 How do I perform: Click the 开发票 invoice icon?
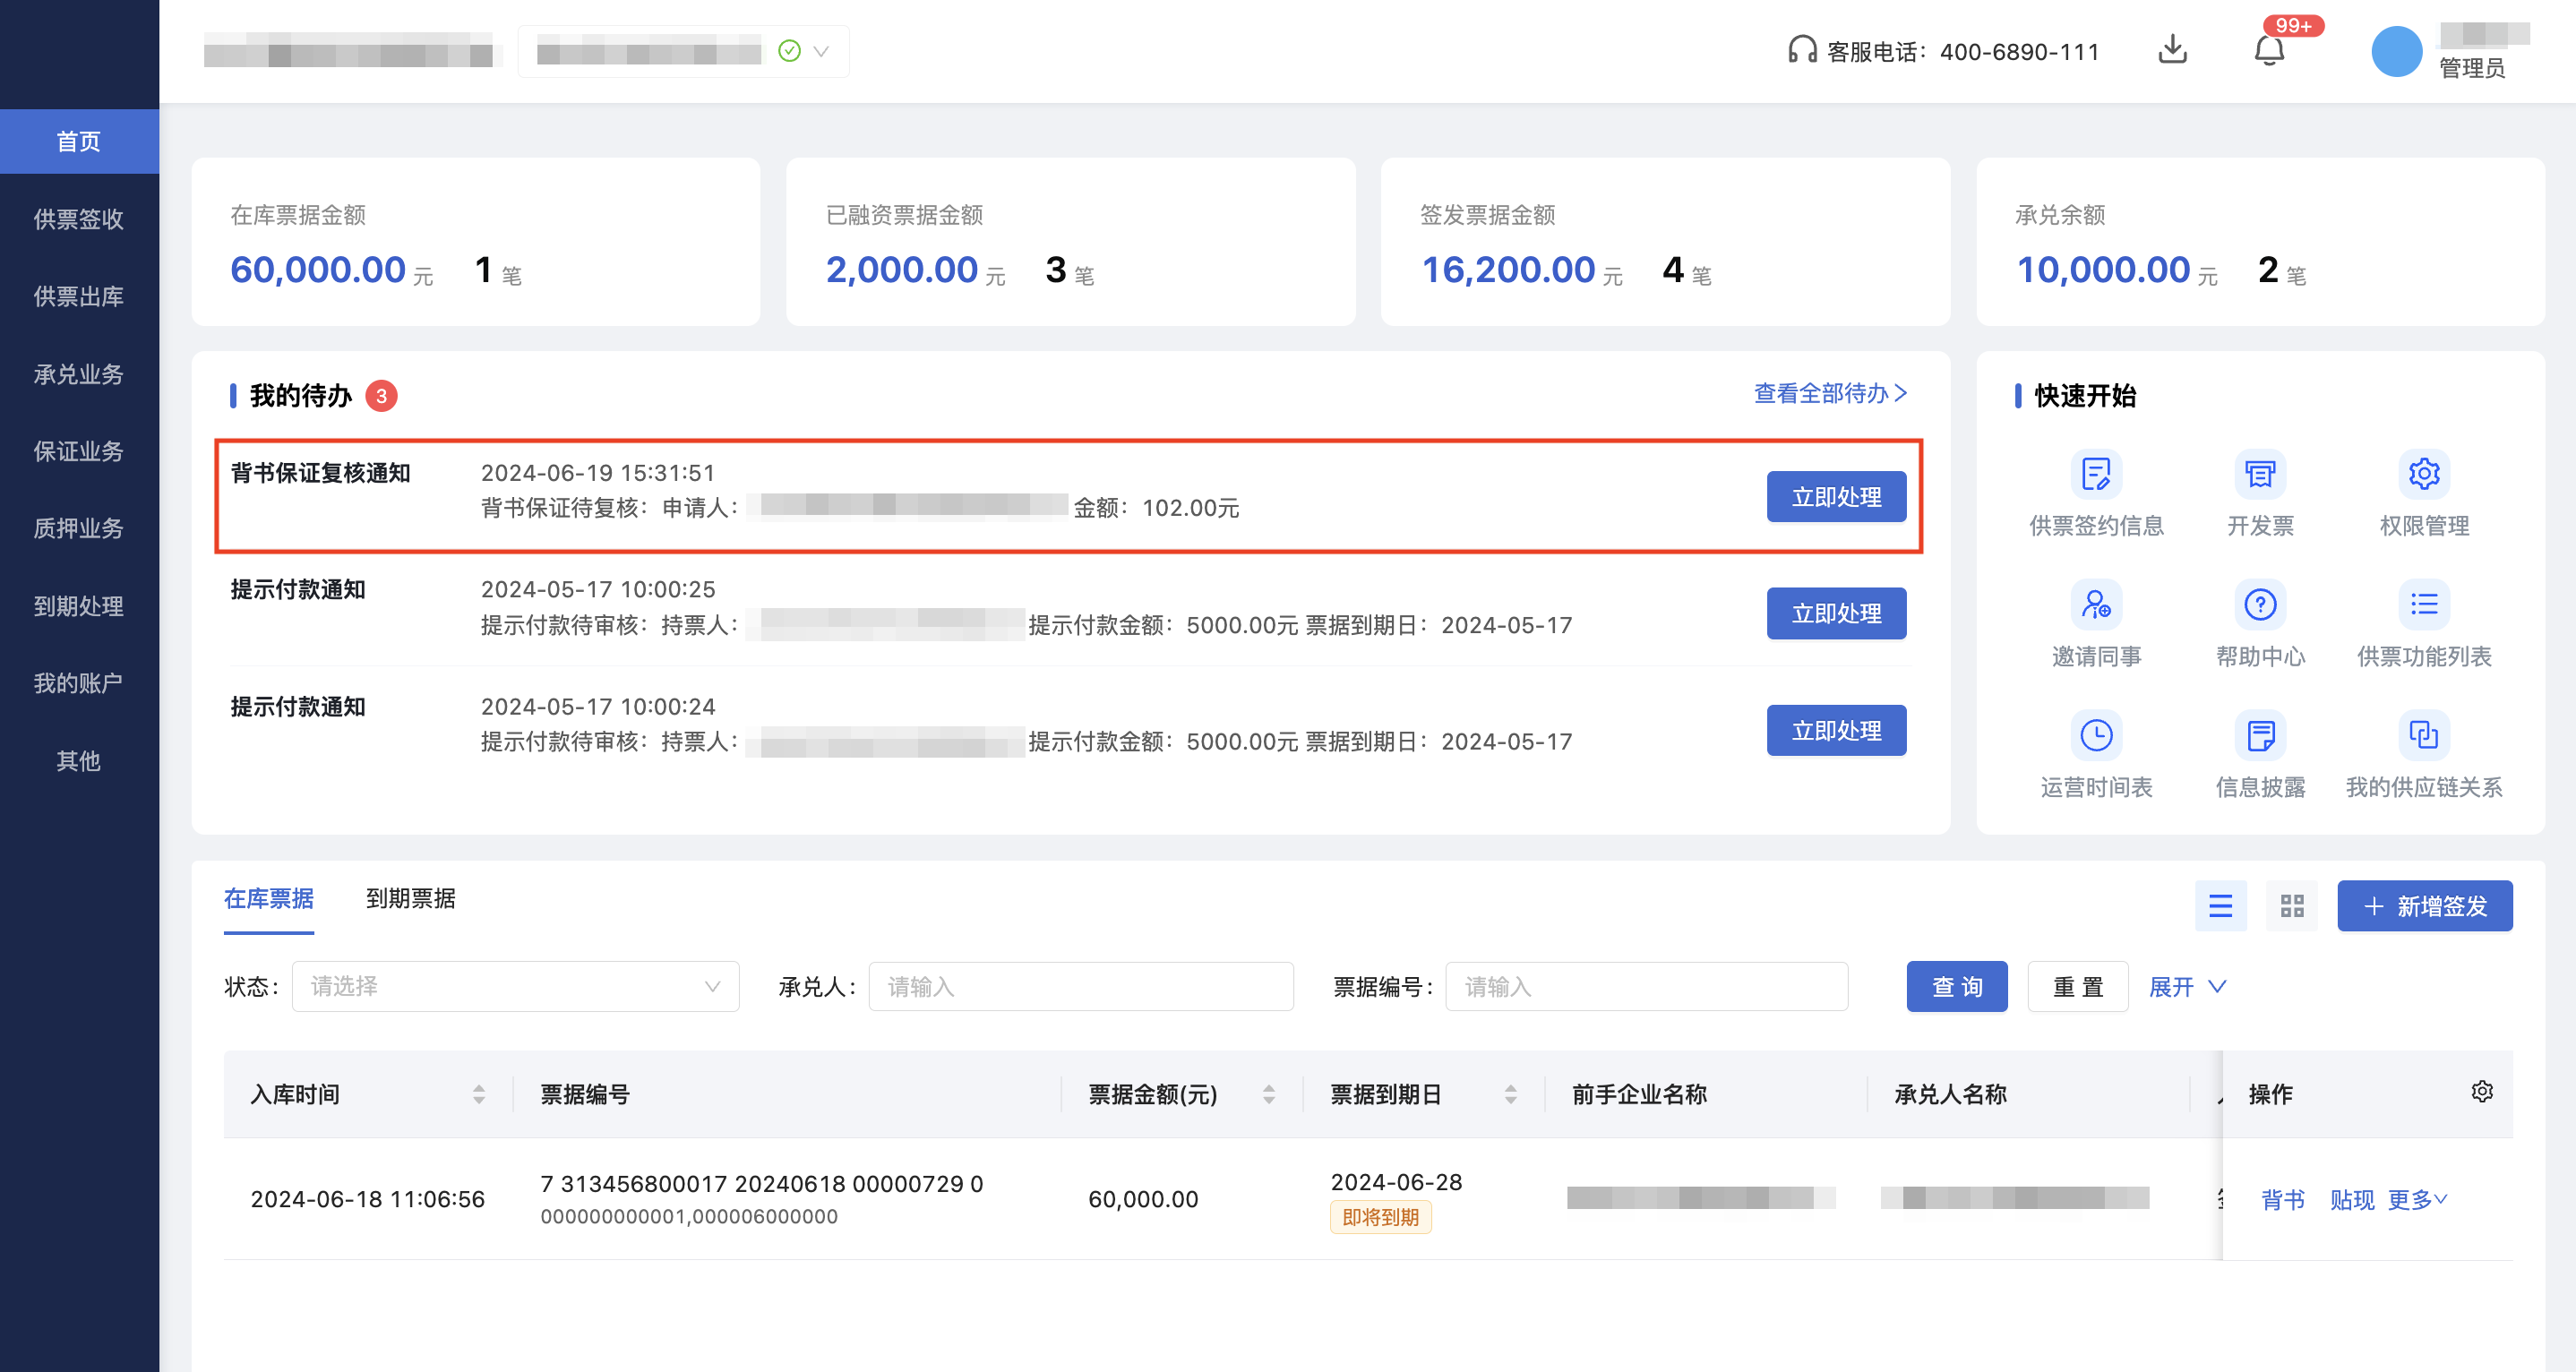[2259, 474]
